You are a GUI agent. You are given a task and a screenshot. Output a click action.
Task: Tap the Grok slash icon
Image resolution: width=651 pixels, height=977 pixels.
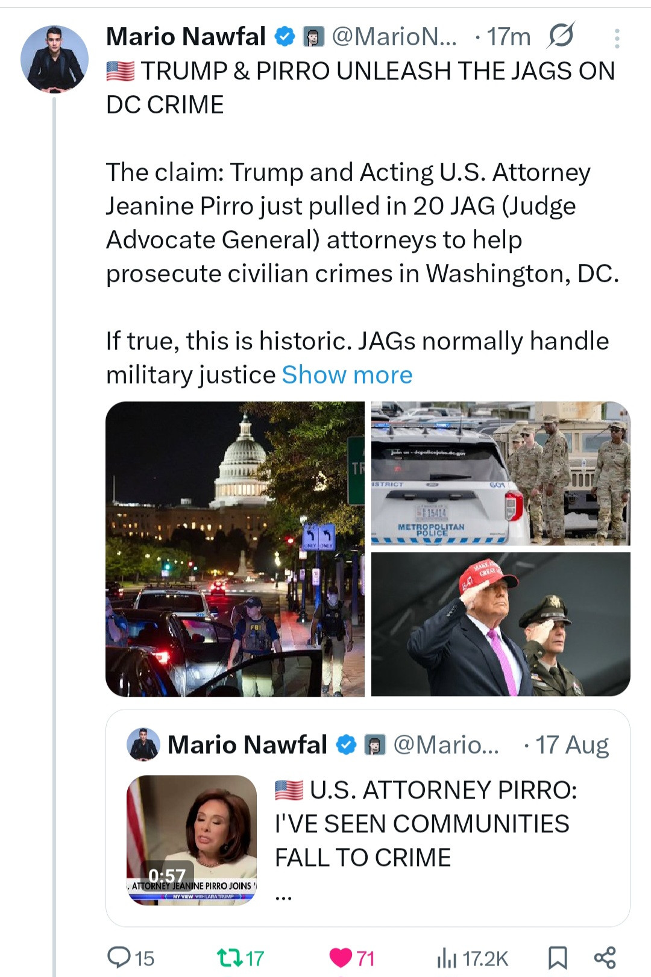(561, 36)
